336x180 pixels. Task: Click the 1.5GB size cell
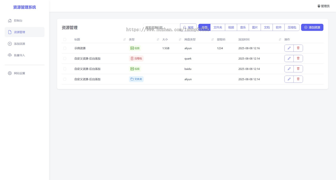(x=166, y=48)
